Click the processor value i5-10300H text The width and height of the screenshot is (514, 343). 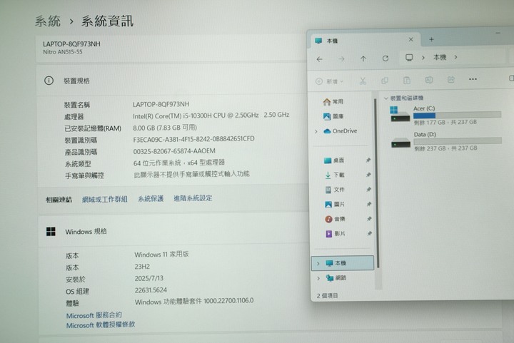[x=211, y=116]
